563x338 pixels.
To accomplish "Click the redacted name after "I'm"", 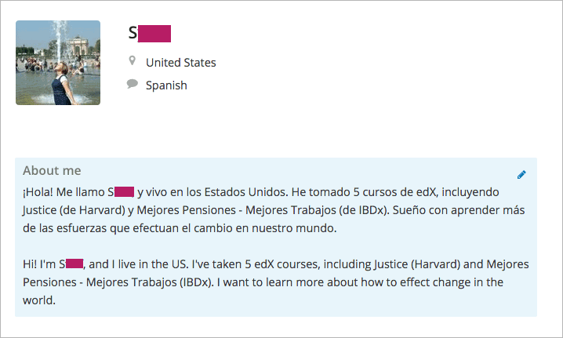I will [x=74, y=263].
